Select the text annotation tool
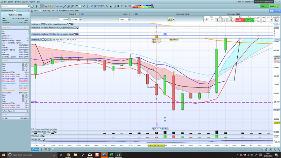The image size is (281, 158). [x=80, y=6]
